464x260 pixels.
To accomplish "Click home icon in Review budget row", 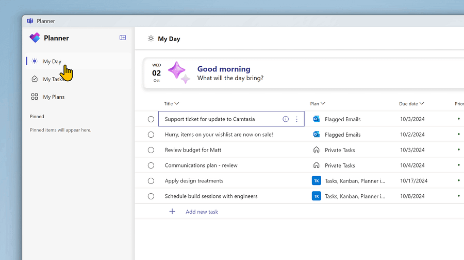I will 317,150.
